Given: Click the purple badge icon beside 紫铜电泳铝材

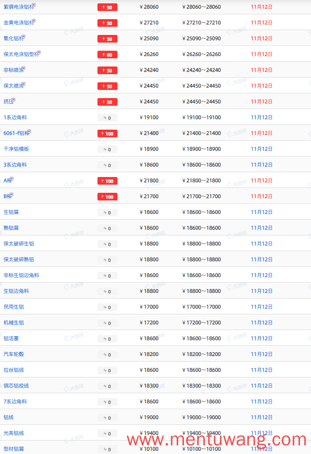Looking at the screenshot, I should point(33,5).
